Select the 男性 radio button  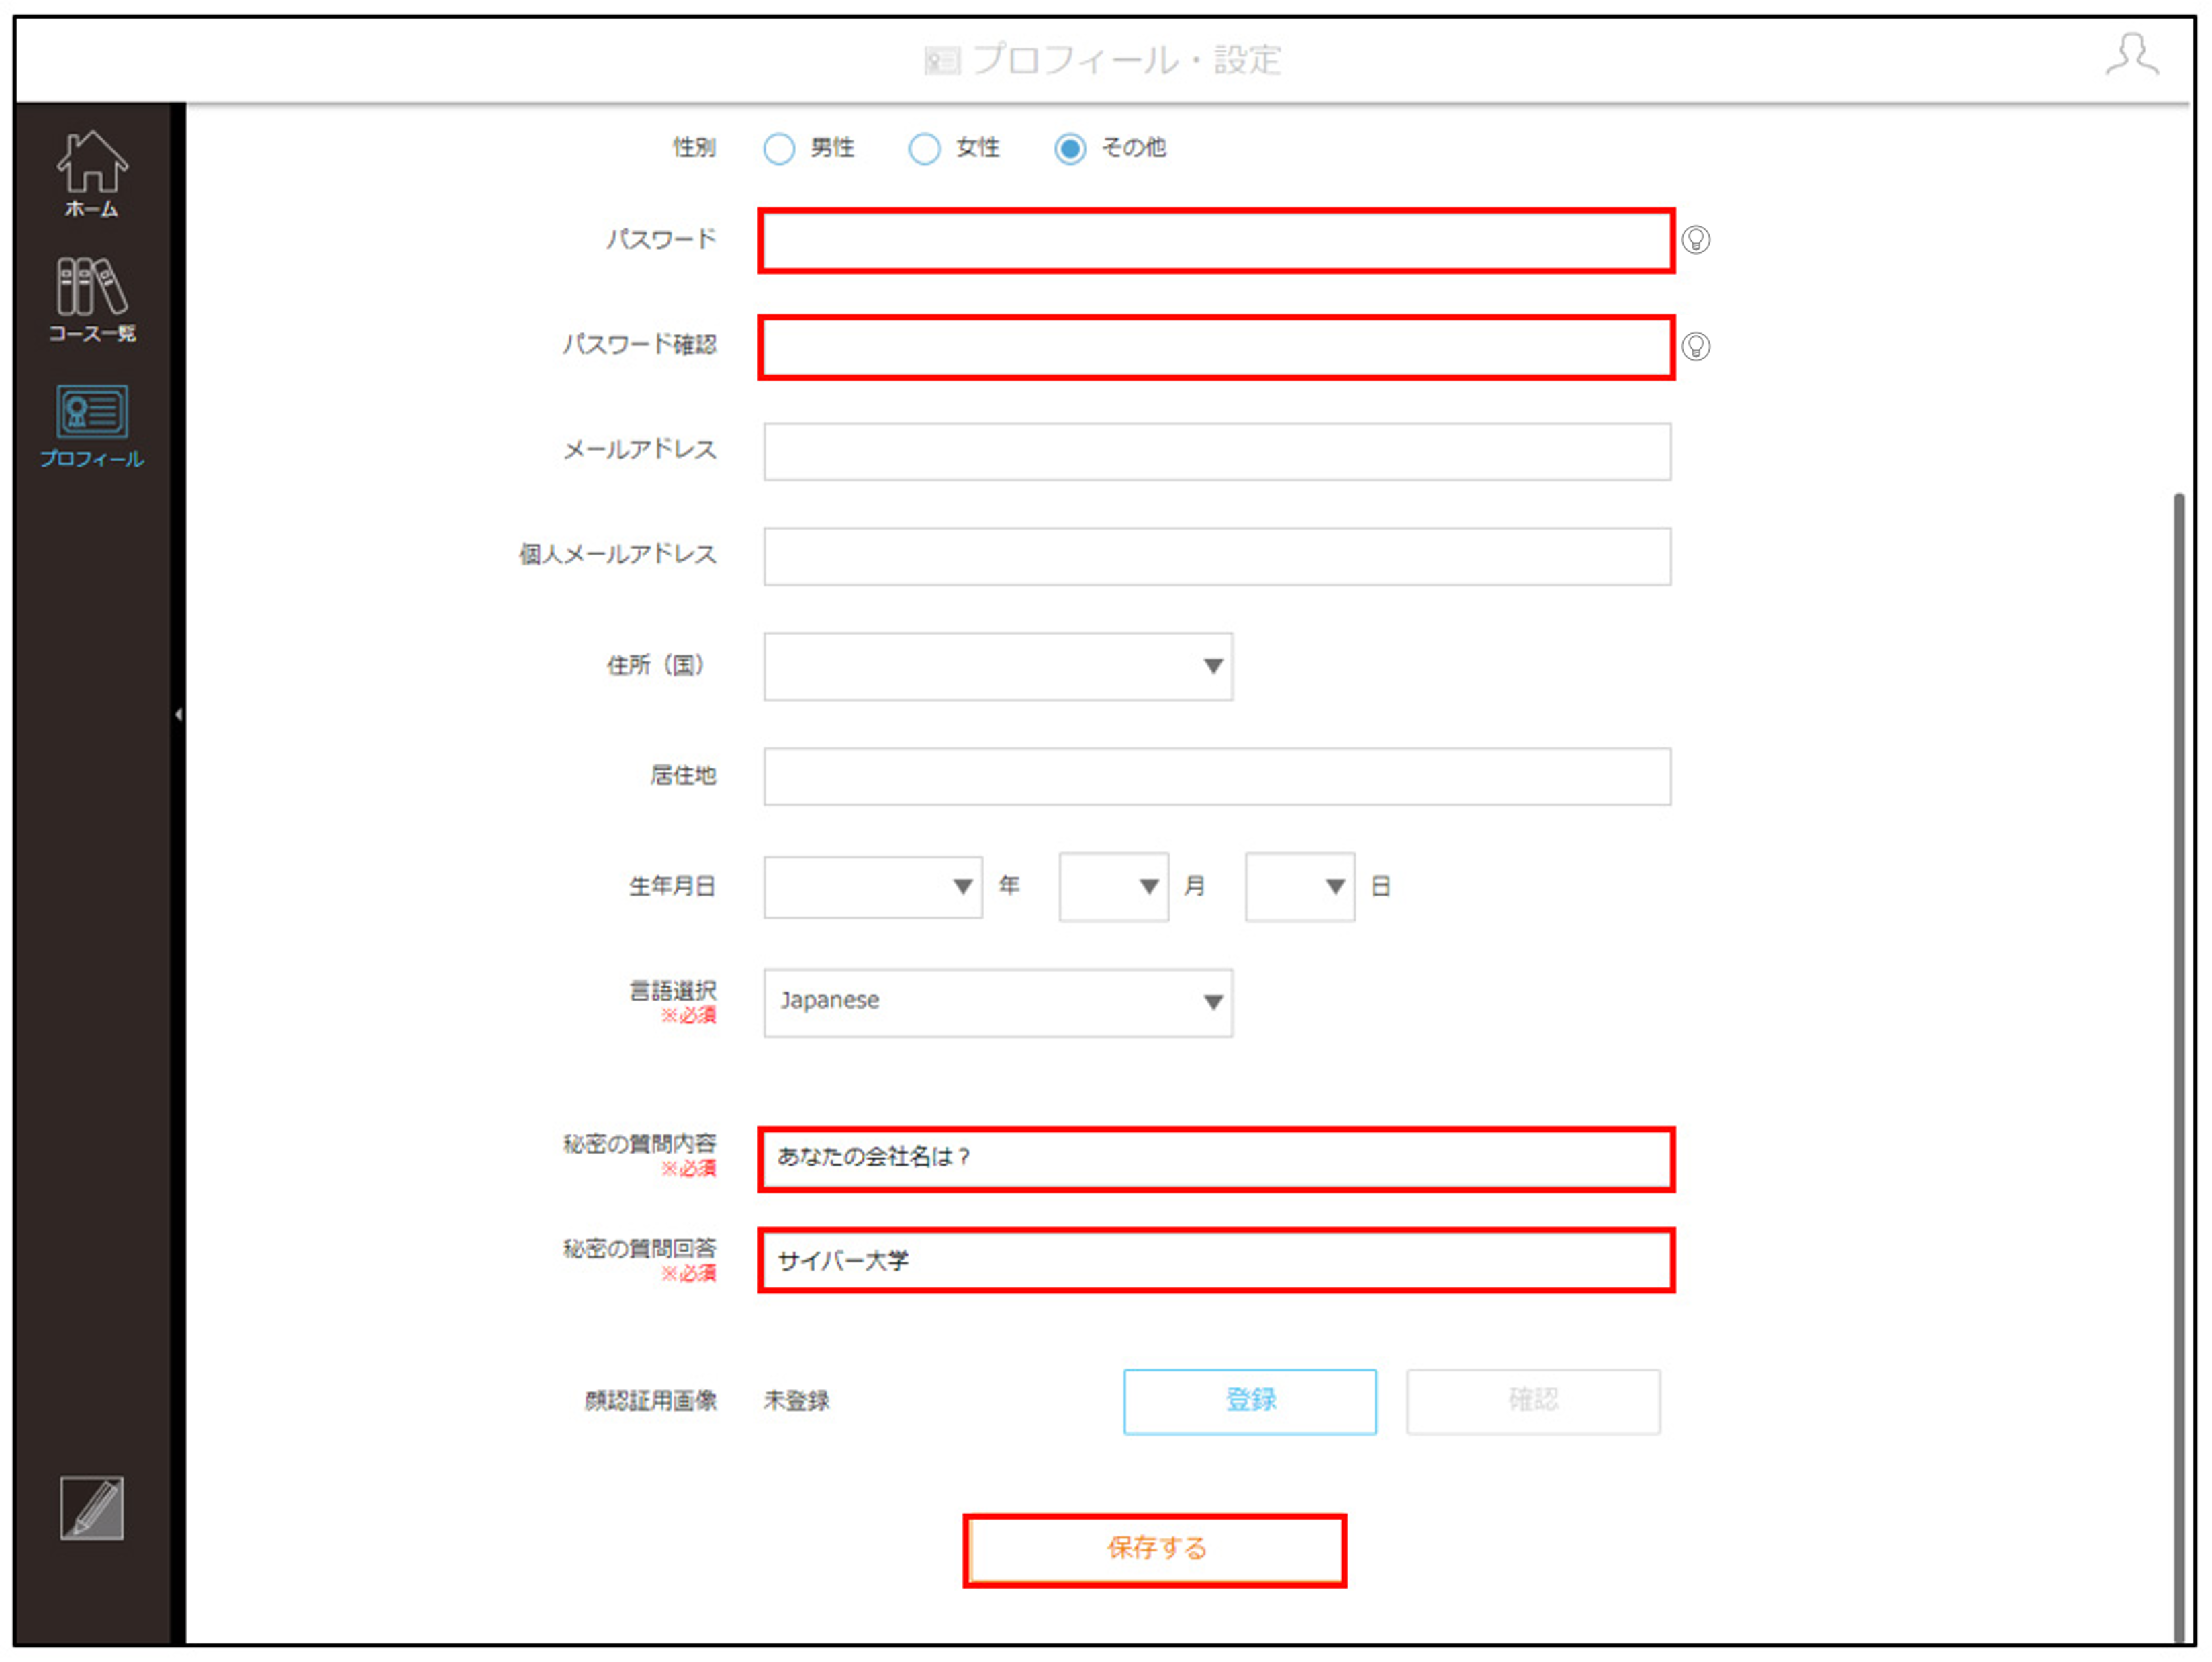779,149
